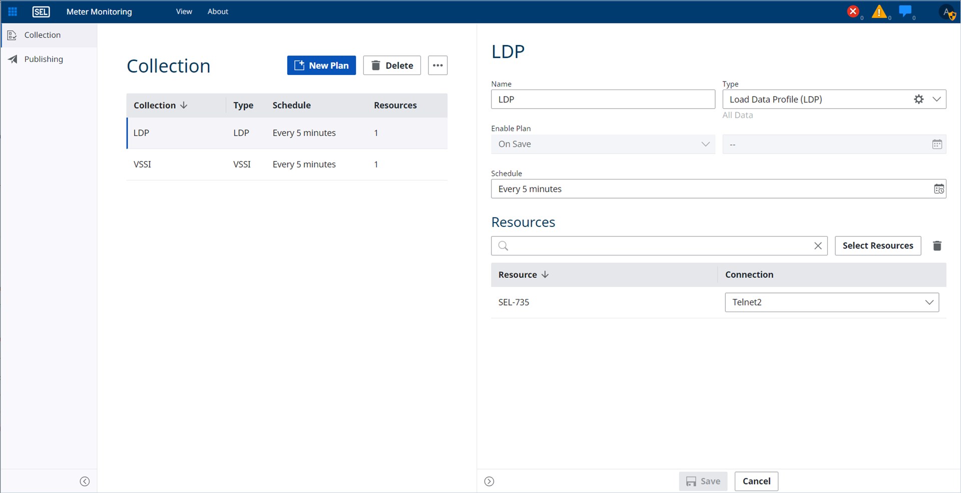Open the app launcher grid icon

pos(13,11)
